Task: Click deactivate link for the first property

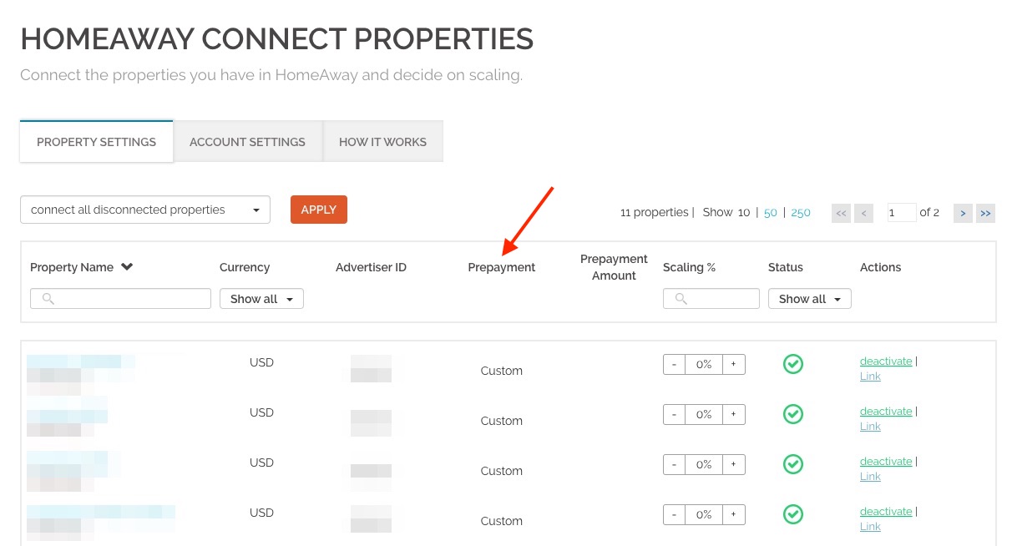Action: pyautogui.click(x=886, y=361)
